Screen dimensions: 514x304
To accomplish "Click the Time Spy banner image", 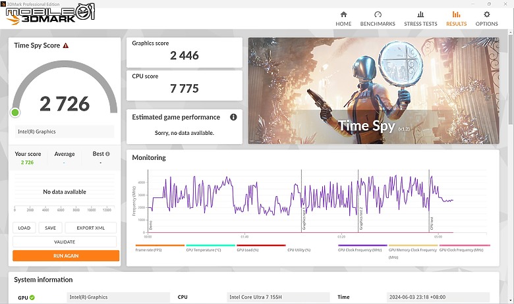I will tap(374, 91).
